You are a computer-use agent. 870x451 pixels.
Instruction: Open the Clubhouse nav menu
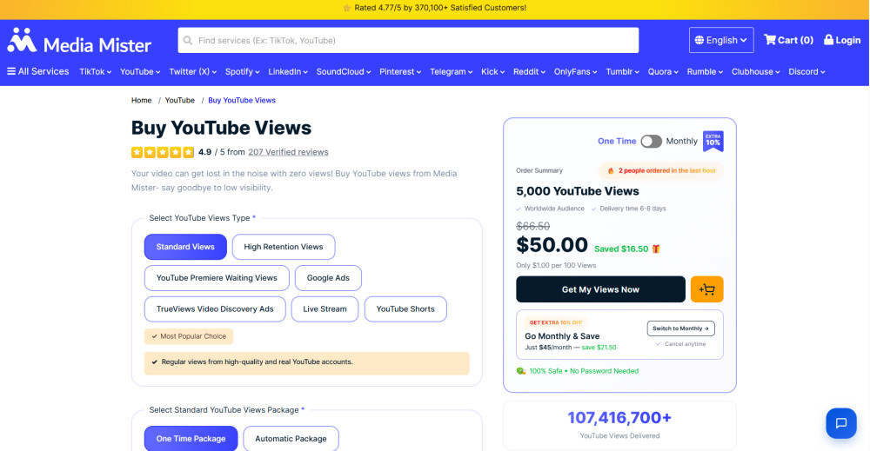(x=756, y=71)
